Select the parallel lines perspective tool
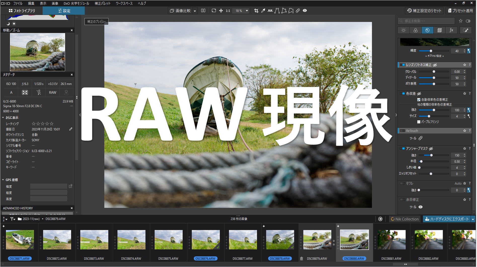Image resolution: width=477 pixels, height=267 pixels. 277,11
